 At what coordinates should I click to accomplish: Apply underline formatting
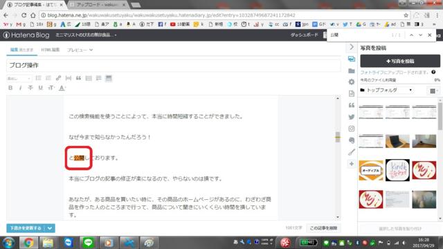[41, 88]
